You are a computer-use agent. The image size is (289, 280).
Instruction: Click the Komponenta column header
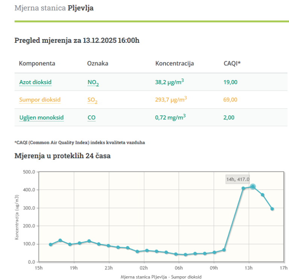[x=37, y=63]
